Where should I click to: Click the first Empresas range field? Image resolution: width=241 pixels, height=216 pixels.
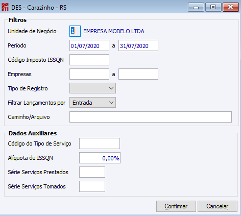89,74
